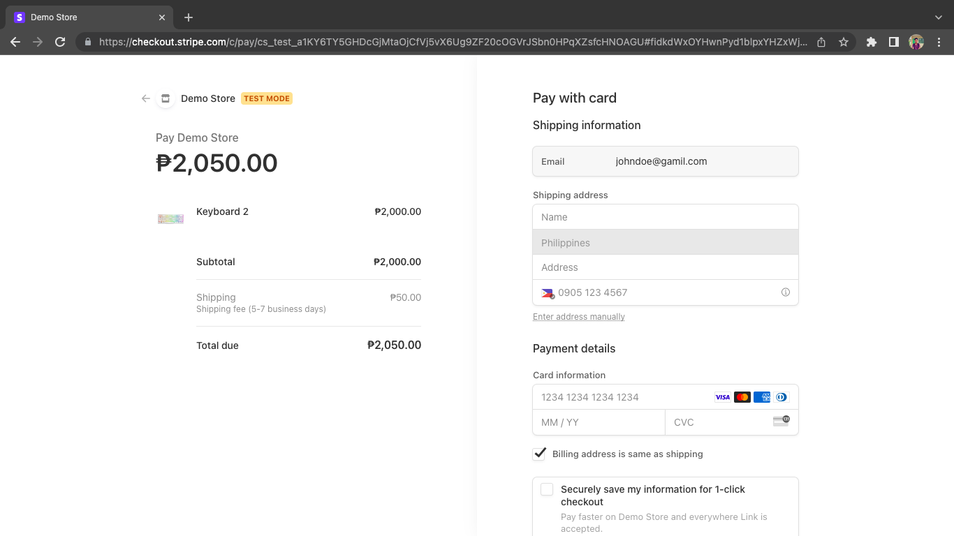Bookmark this page with the star icon
Viewport: 954px width, 536px height.
coord(844,42)
